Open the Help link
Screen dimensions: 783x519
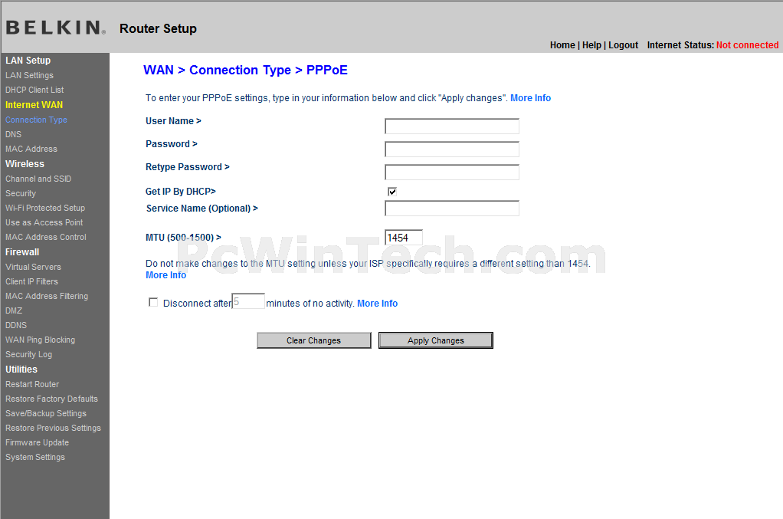pos(591,45)
